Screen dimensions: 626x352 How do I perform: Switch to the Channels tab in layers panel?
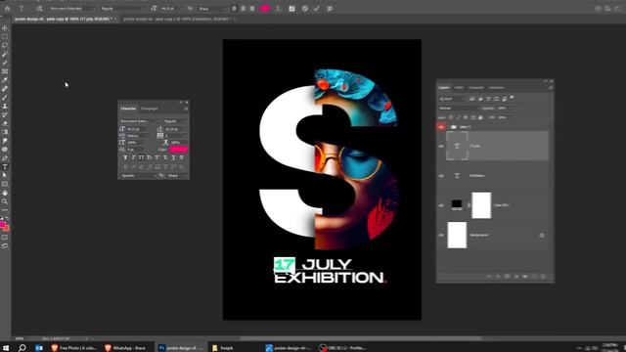476,87
